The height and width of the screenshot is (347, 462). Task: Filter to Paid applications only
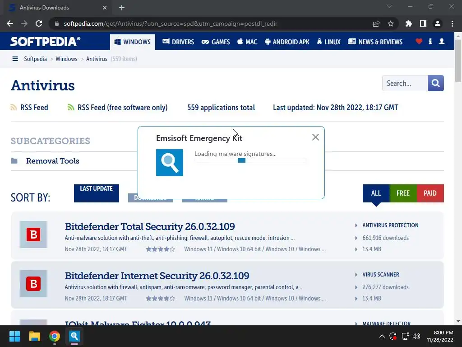(x=430, y=193)
